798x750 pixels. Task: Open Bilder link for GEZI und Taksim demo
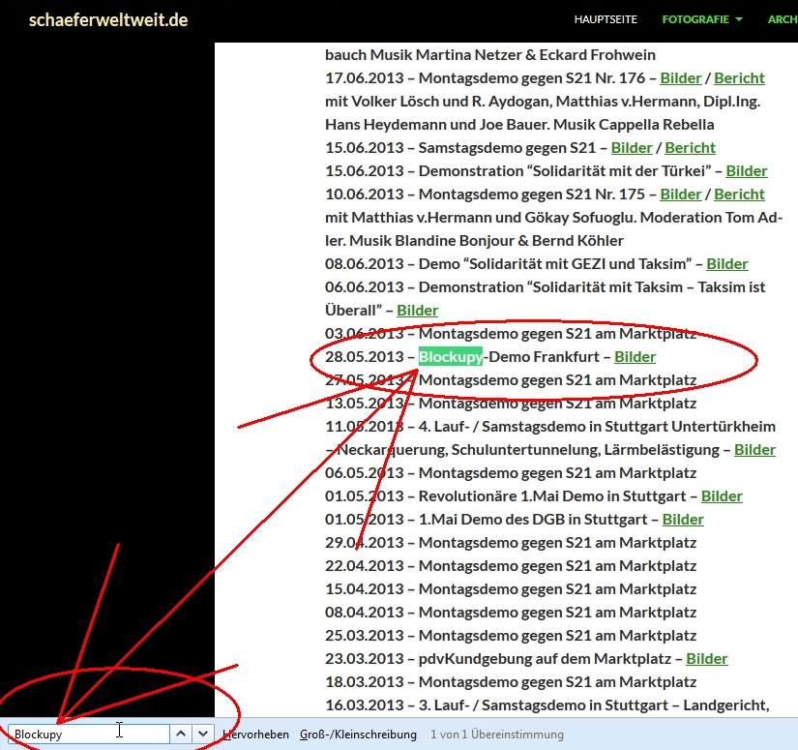(x=726, y=264)
